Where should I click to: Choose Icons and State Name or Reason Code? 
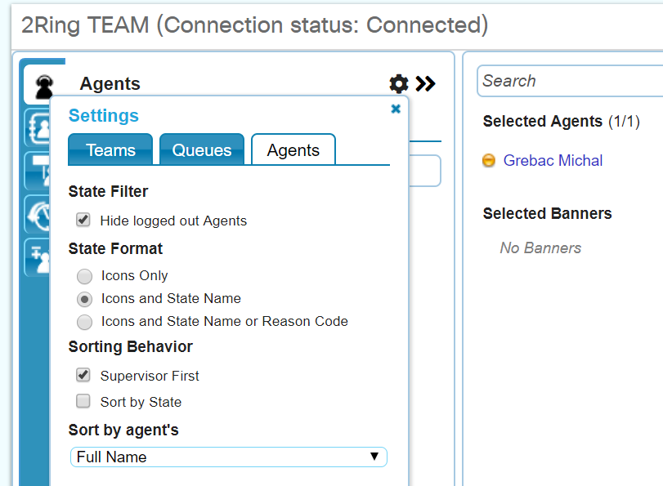pyautogui.click(x=84, y=322)
